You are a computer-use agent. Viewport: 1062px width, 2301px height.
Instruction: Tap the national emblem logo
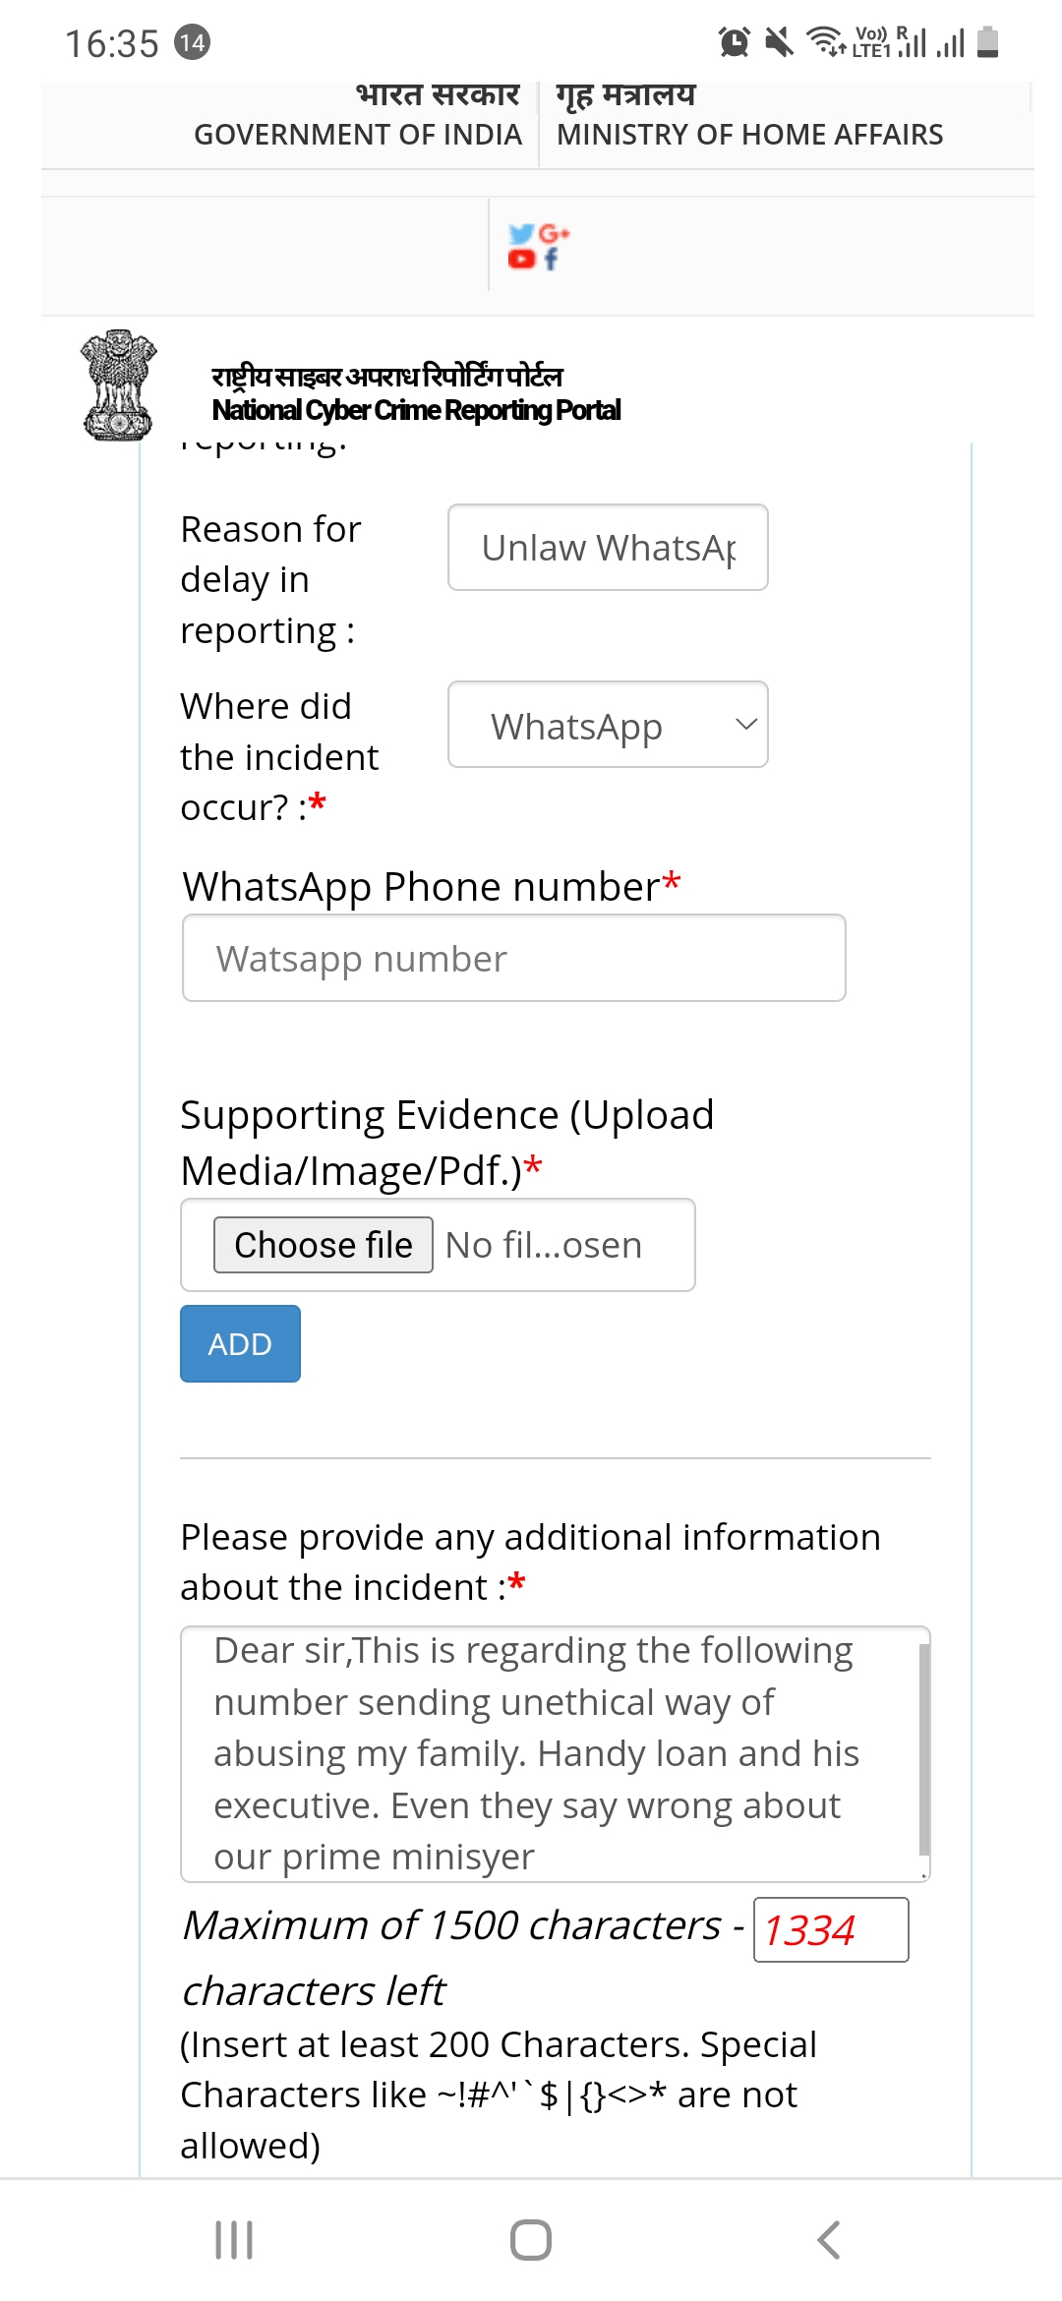118,384
